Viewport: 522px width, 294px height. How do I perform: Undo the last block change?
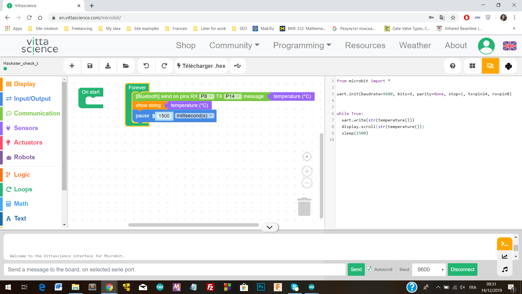tap(146, 66)
